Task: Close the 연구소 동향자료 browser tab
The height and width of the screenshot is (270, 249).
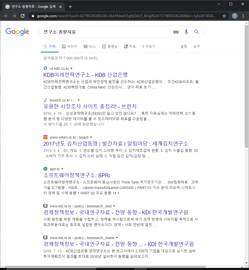Action: tap(60, 7)
